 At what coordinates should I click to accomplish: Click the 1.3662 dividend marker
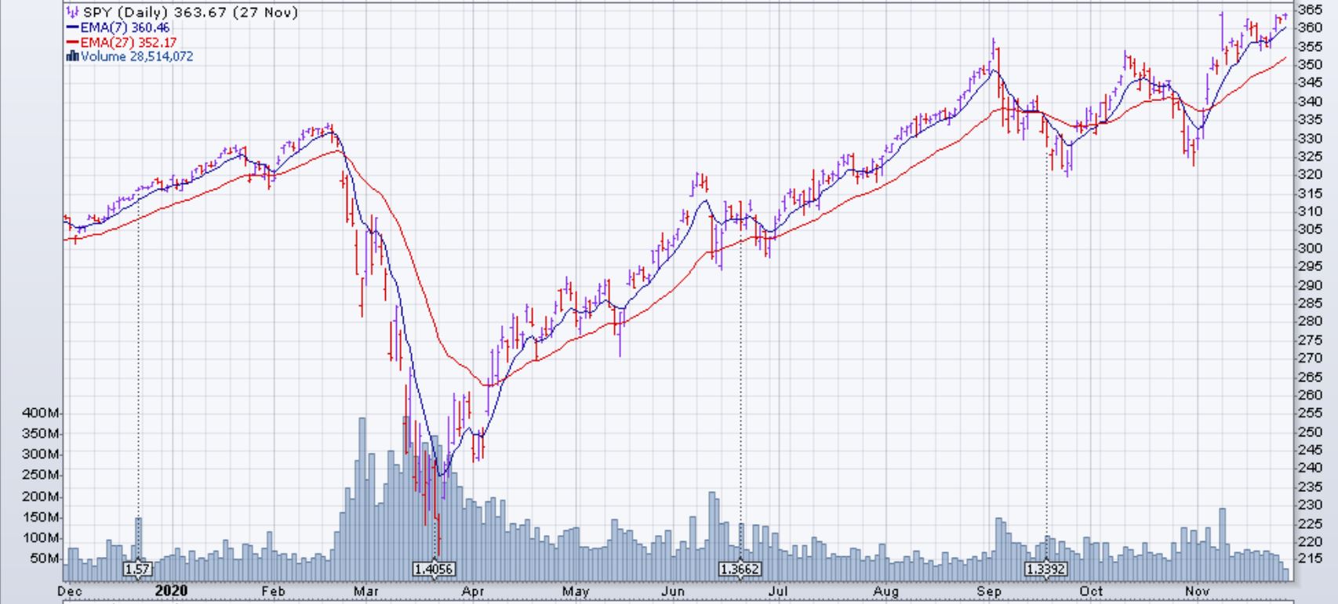(740, 569)
